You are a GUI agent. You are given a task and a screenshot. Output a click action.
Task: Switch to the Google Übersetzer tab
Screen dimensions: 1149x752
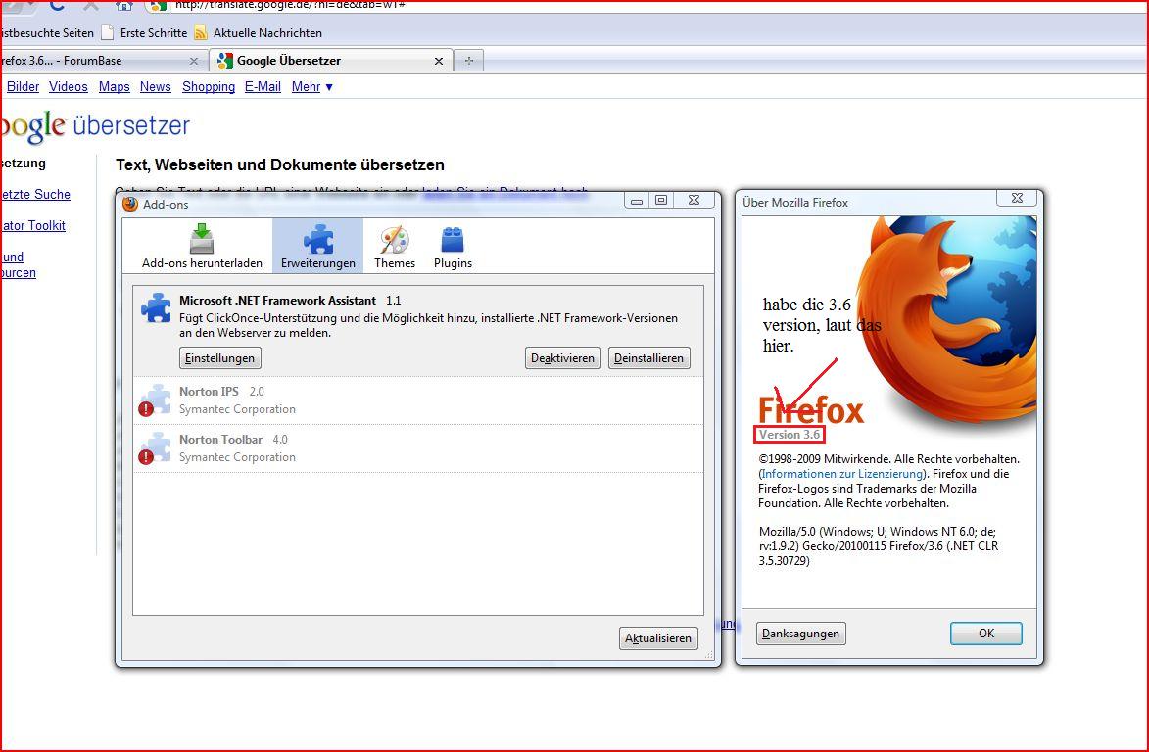click(330, 60)
